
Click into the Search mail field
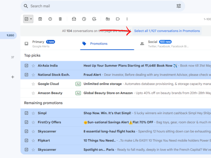coord(103,6)
